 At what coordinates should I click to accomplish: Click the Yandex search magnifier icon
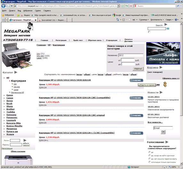[x=178, y=6]
